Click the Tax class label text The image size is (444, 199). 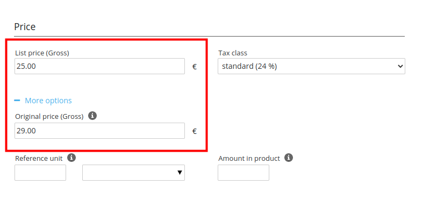[x=232, y=53]
